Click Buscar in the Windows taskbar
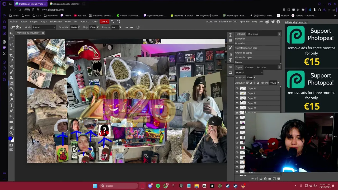 coord(119,186)
